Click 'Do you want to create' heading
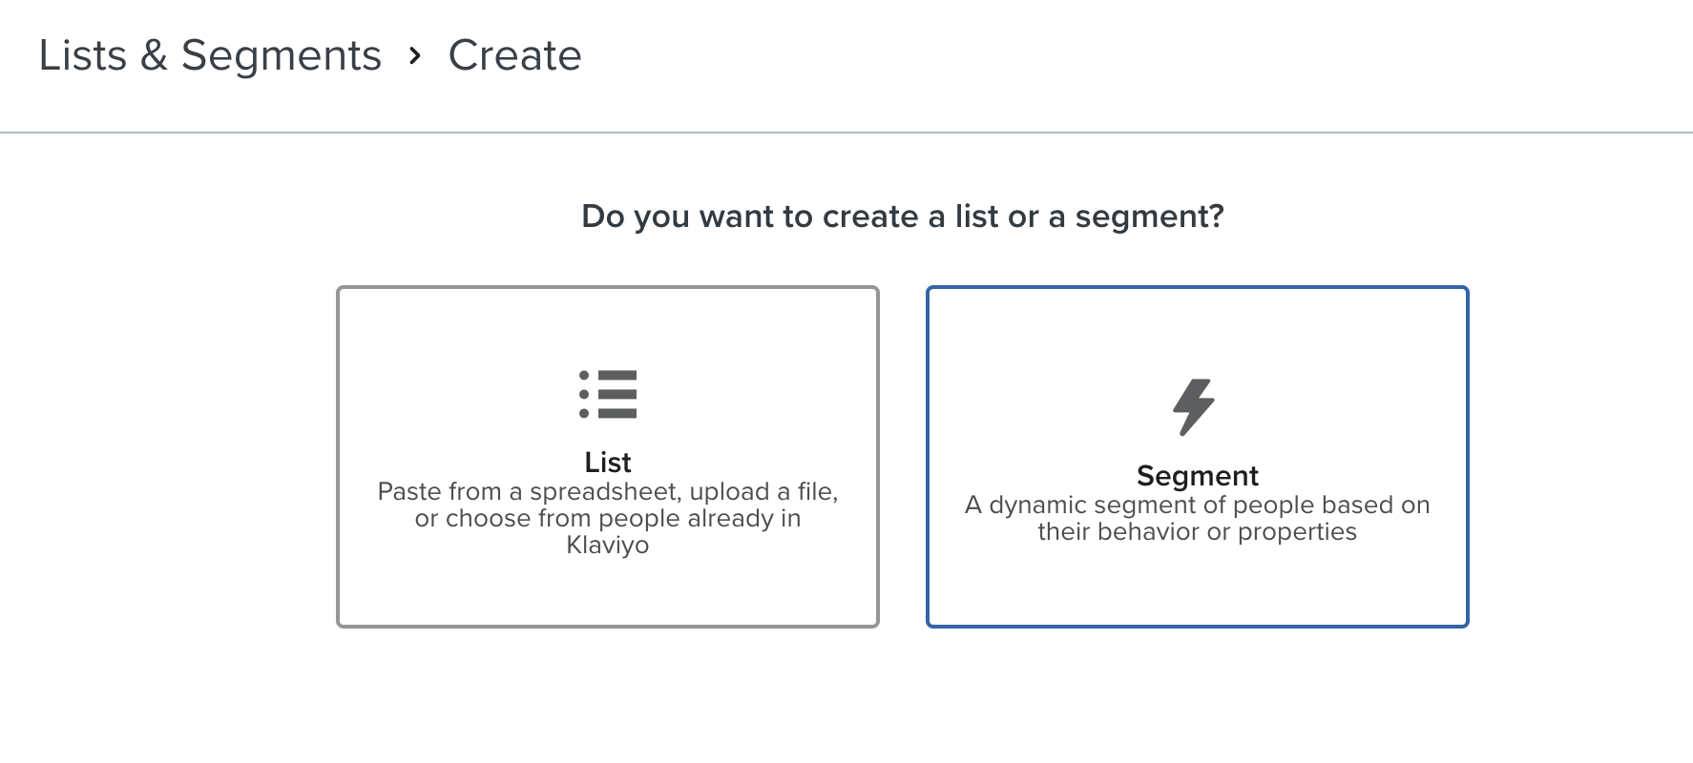This screenshot has width=1693, height=763. [x=903, y=217]
